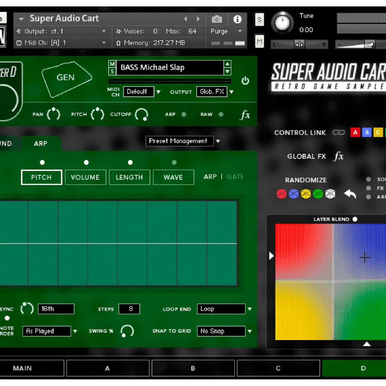This screenshot has width=386, height=386.
Task: Select the WAVE sequencer button
Action: (173, 177)
